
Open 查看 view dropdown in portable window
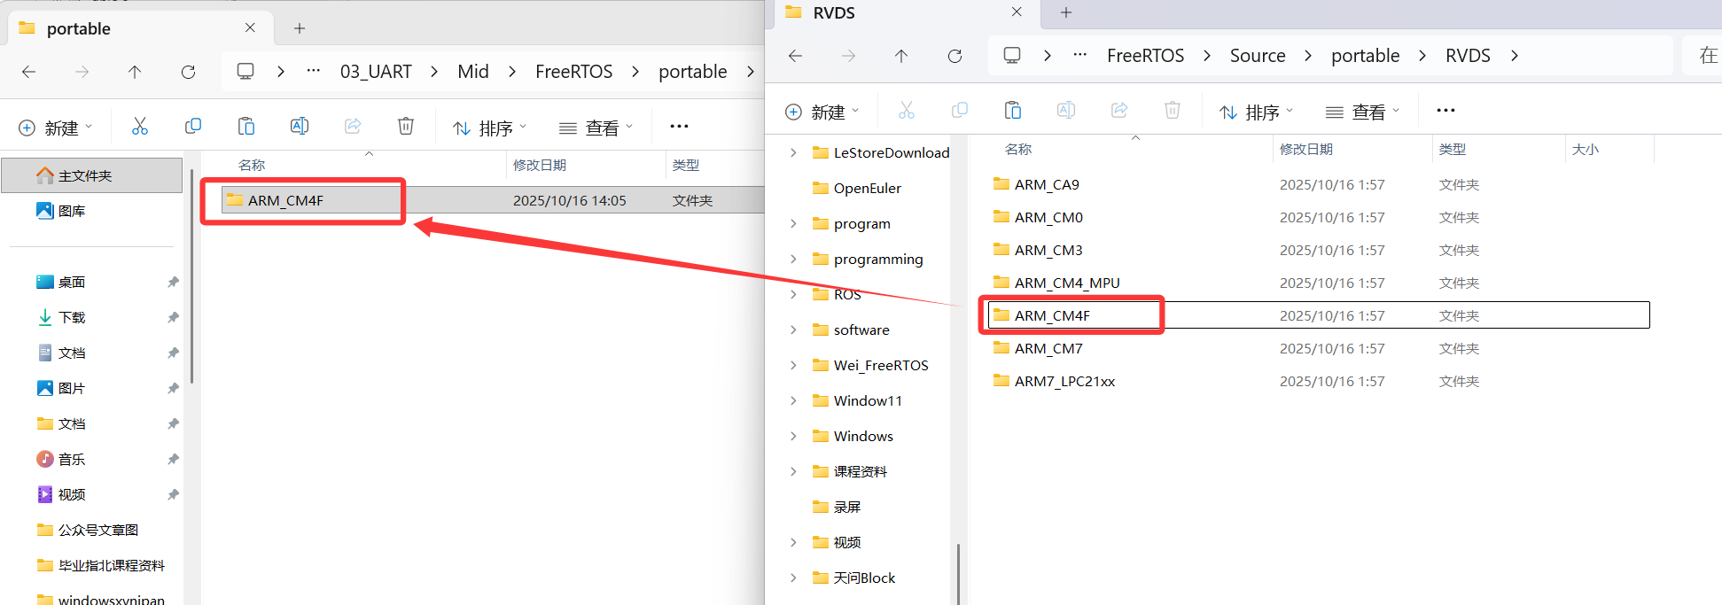(x=596, y=128)
